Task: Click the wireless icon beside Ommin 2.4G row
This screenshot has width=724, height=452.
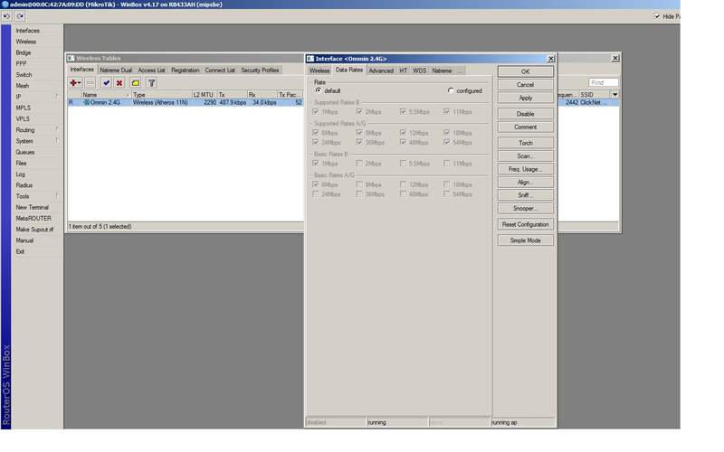Action: 86,102
